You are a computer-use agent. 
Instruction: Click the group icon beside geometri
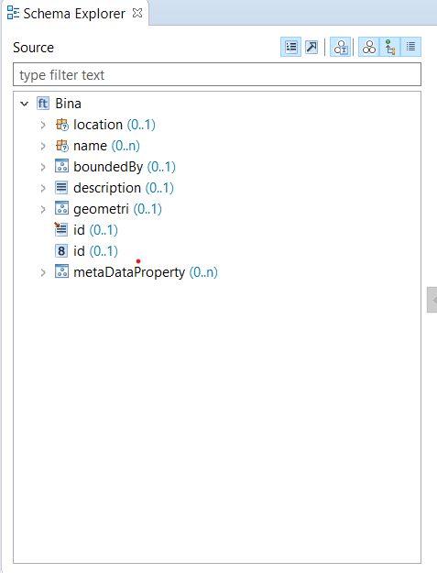tap(61, 208)
